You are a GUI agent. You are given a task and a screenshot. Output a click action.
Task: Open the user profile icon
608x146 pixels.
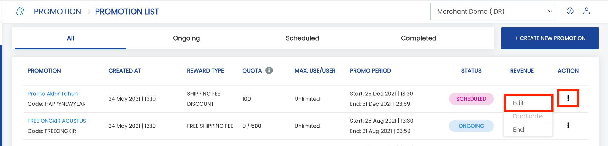point(586,11)
